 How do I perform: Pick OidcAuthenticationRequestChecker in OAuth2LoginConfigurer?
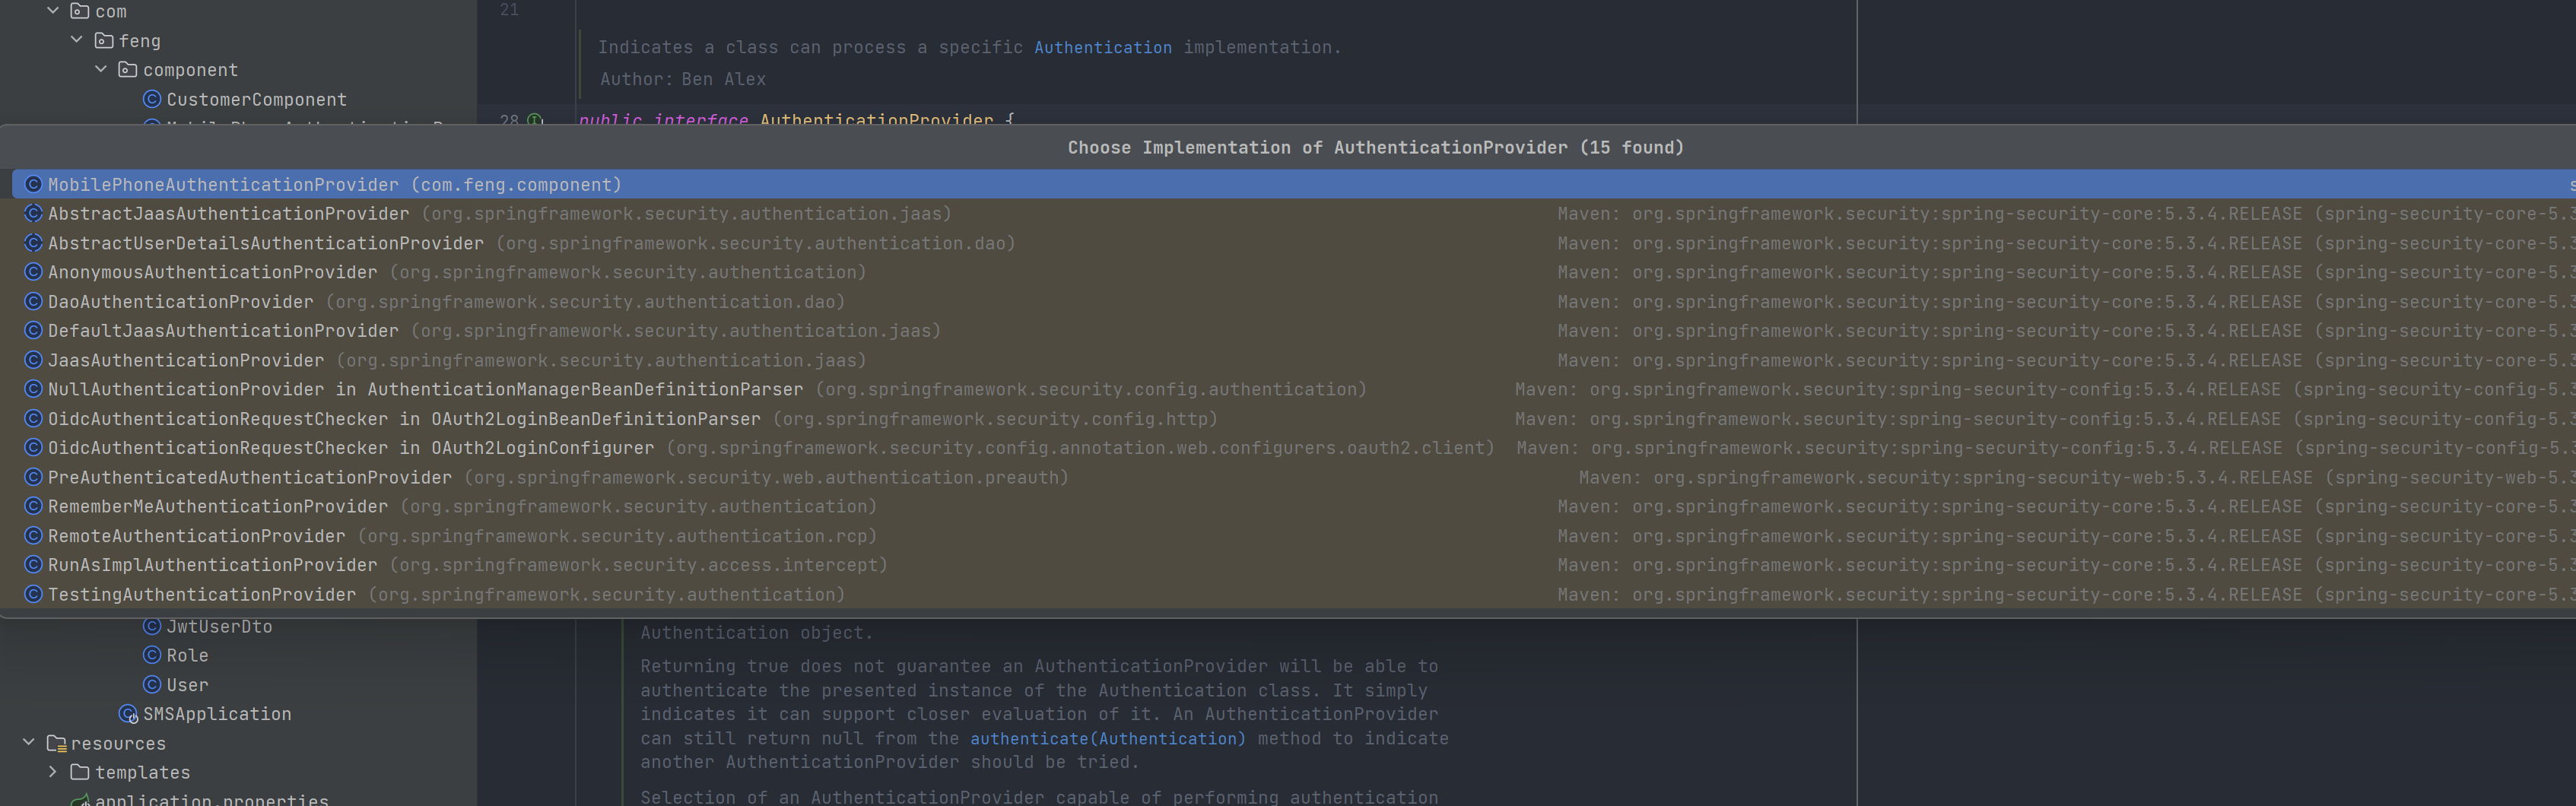click(1294, 448)
